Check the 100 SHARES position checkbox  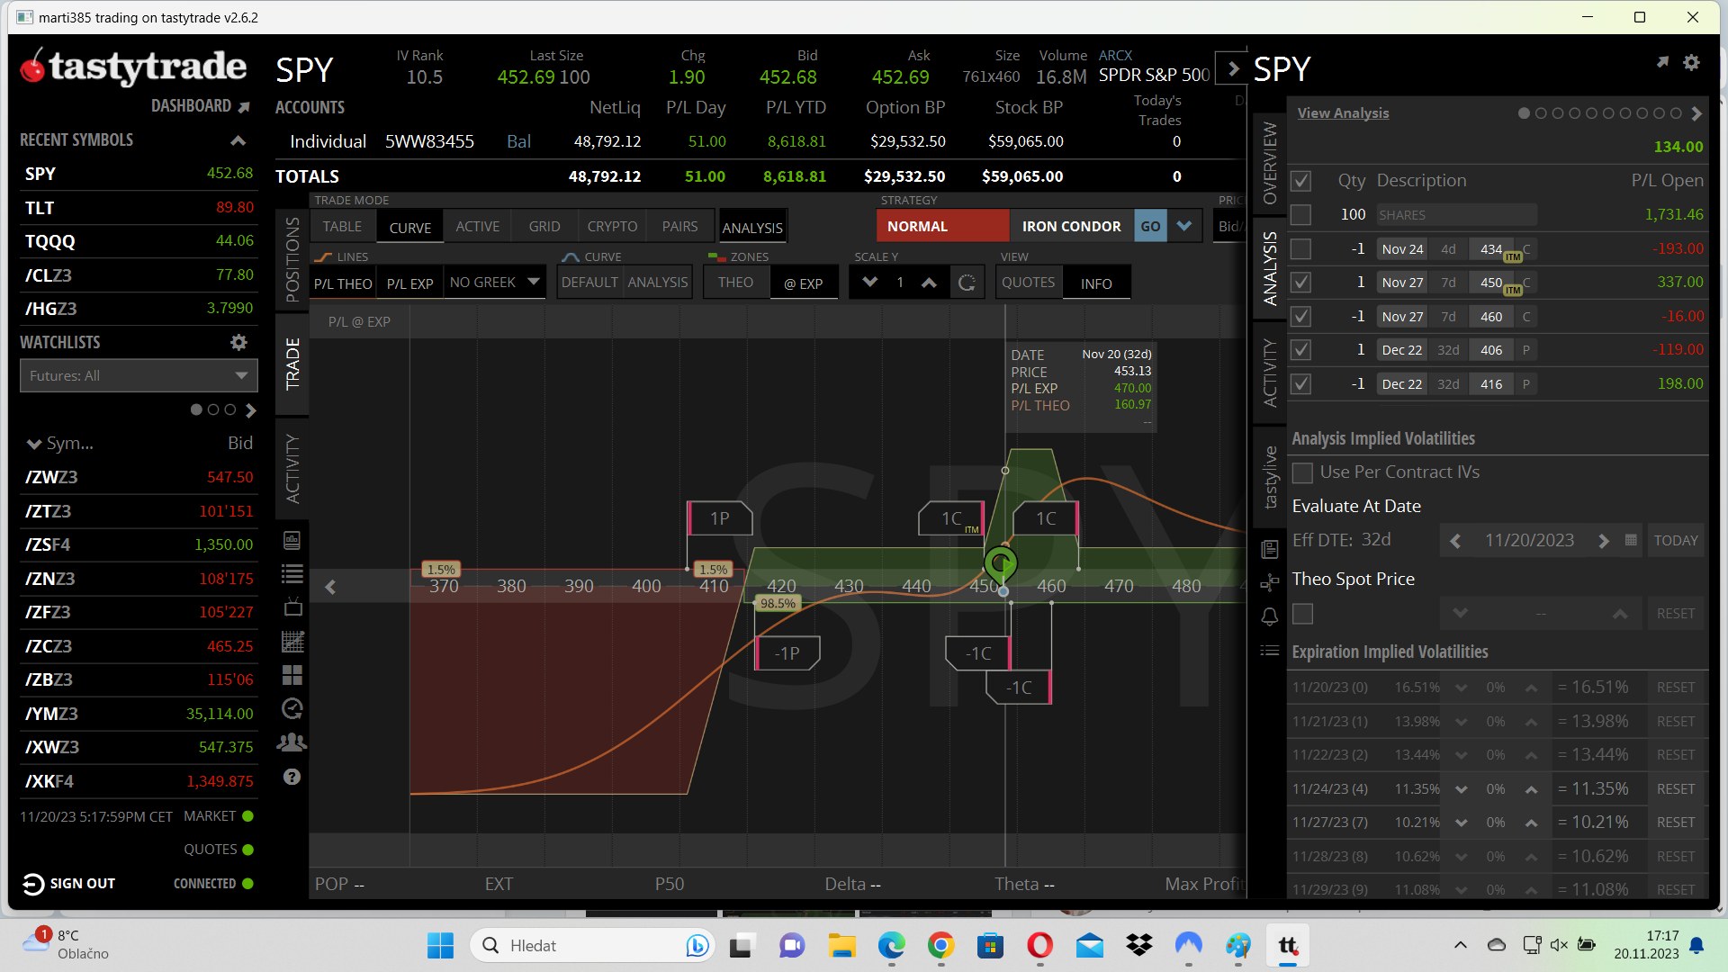(1300, 215)
